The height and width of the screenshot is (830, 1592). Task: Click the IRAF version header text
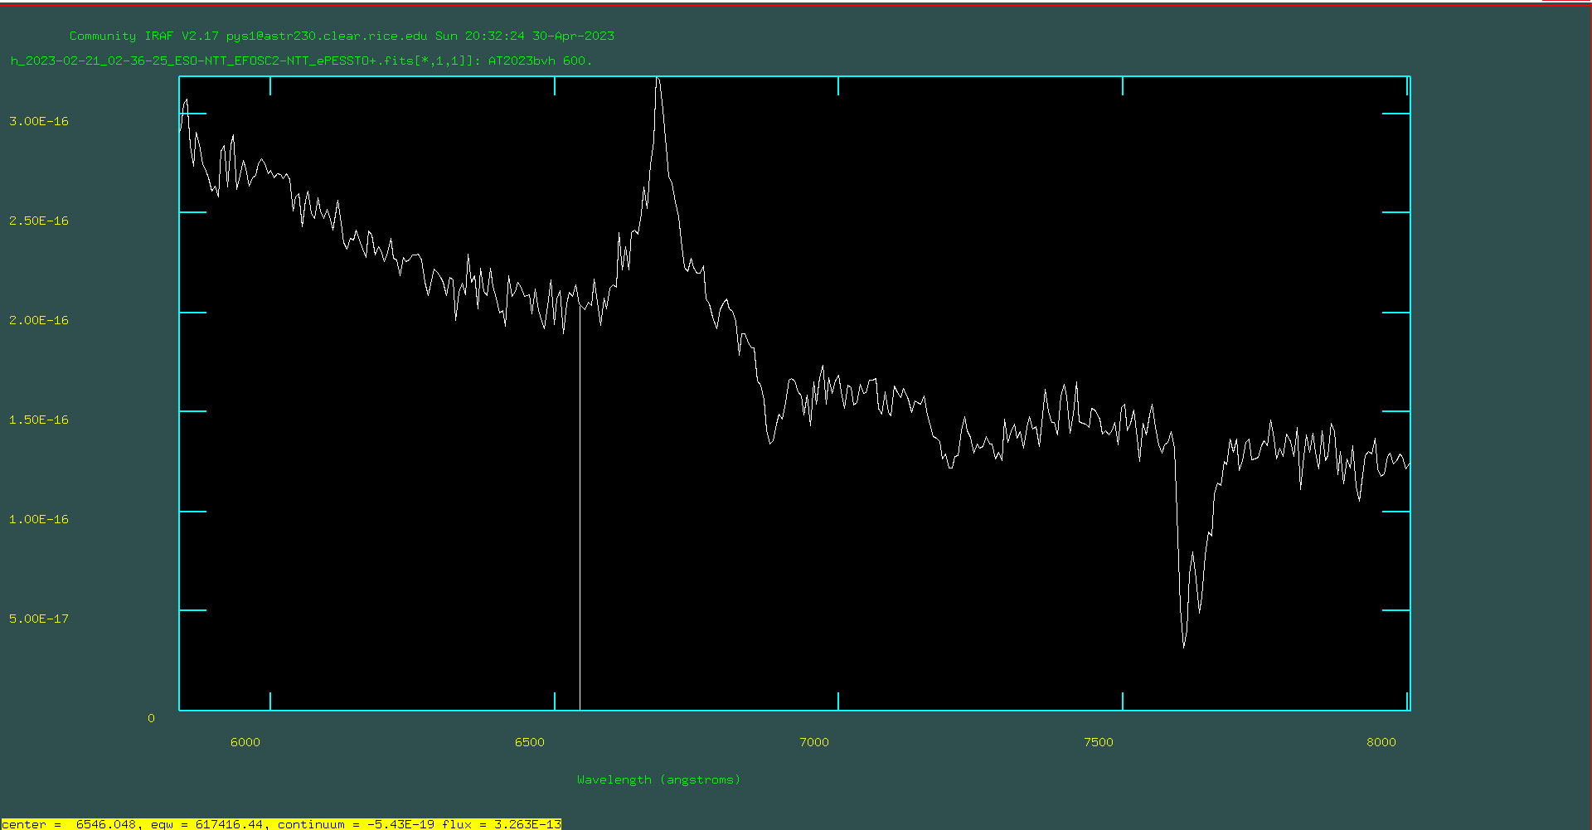point(342,36)
